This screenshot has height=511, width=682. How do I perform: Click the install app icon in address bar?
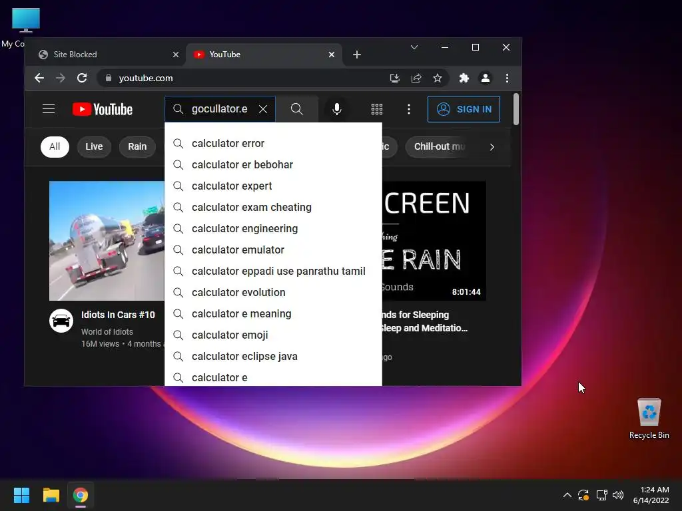[394, 79]
